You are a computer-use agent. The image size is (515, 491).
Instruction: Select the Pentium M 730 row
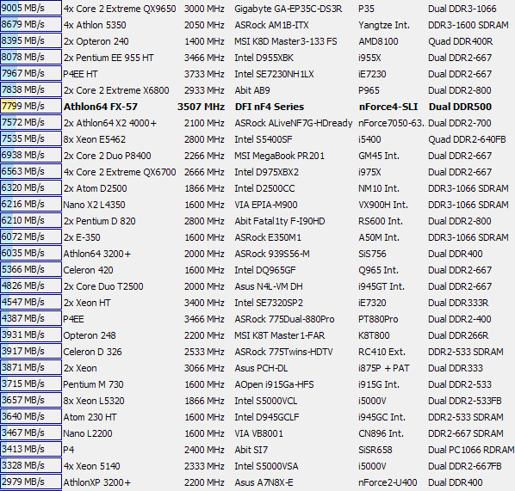click(x=257, y=384)
